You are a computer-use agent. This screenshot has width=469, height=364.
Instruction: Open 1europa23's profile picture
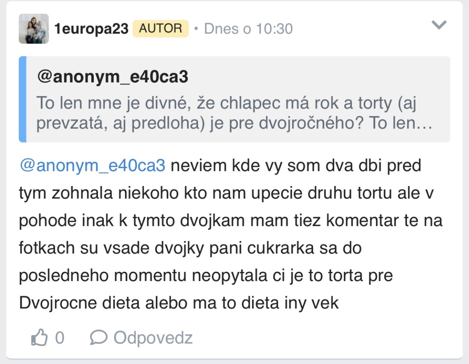coord(34,29)
